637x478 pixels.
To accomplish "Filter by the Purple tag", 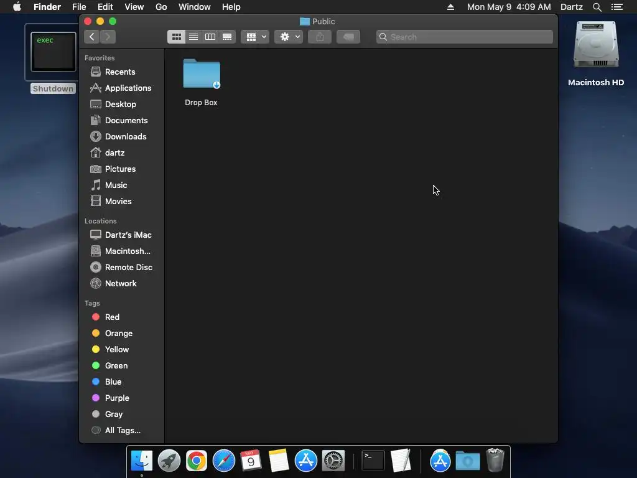I will pos(121,398).
